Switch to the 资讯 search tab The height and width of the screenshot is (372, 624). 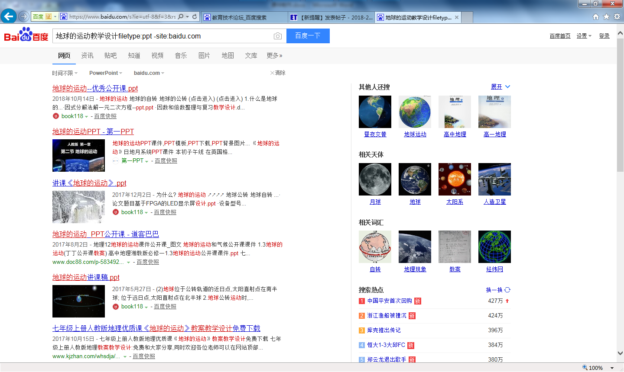(x=87, y=55)
